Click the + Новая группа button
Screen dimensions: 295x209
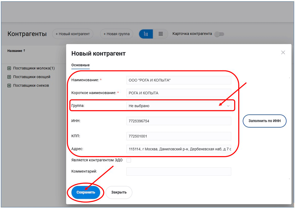pos(117,34)
